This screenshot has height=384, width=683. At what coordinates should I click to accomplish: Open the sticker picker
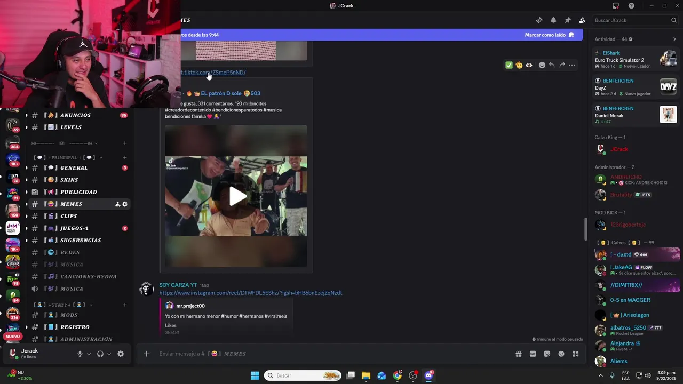(x=547, y=354)
